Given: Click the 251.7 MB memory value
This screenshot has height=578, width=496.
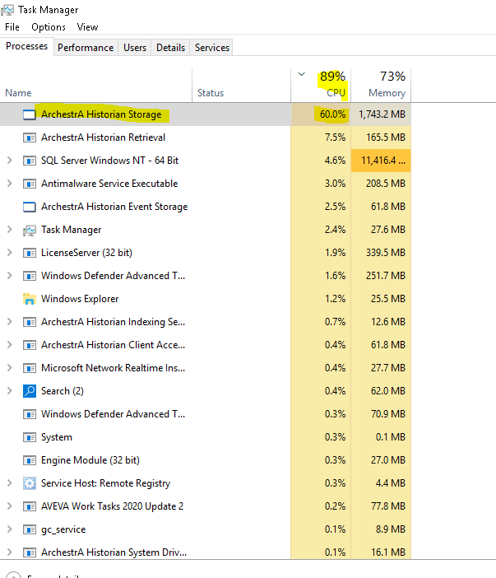Looking at the screenshot, I should 386,276.
